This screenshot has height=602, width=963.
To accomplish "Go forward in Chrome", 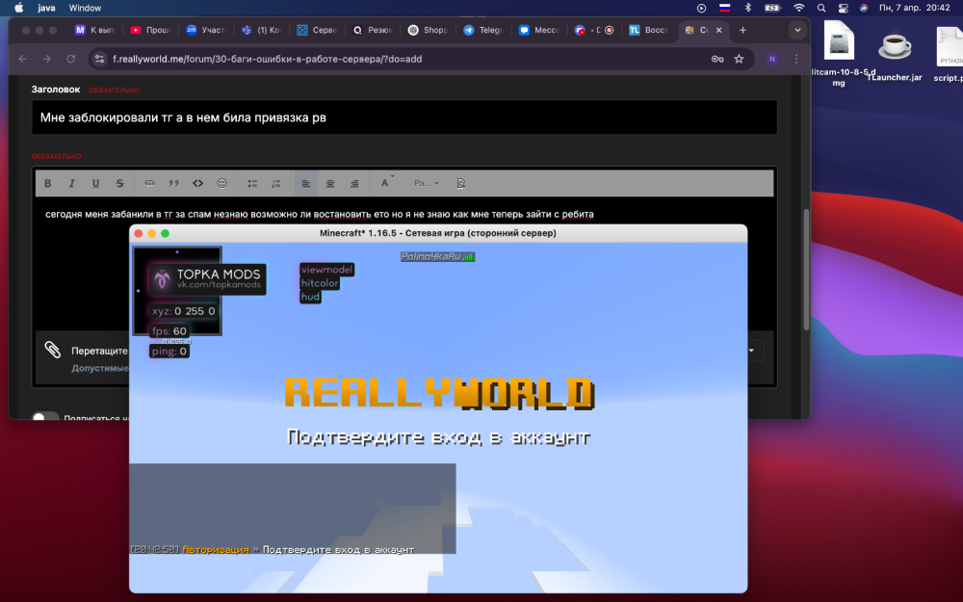I will coord(46,59).
